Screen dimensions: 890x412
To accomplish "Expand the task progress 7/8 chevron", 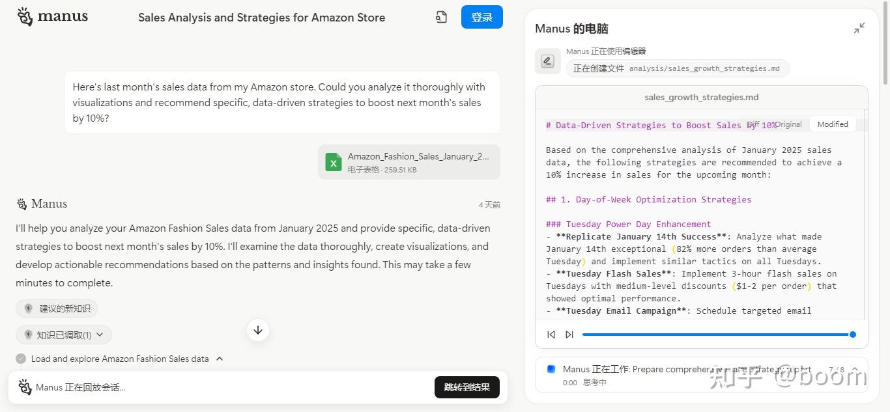I will (x=854, y=370).
